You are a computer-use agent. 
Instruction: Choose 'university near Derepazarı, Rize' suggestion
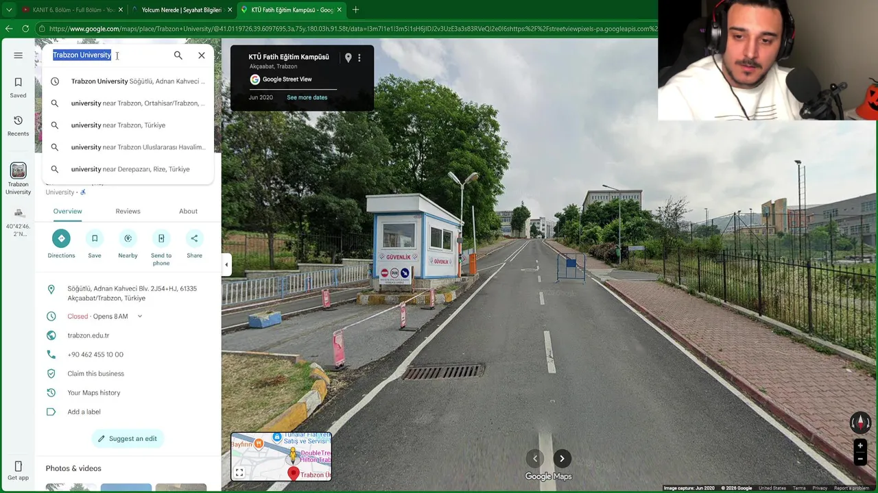[128, 169]
